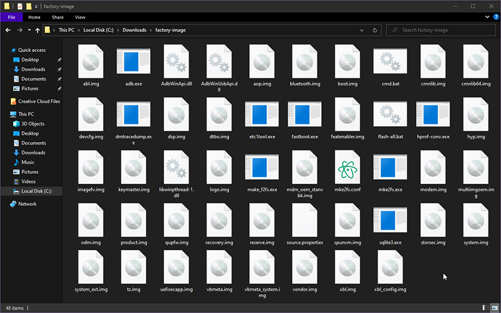Go up one folder level arrow
Screen dimensions: 501x313
pos(38,30)
